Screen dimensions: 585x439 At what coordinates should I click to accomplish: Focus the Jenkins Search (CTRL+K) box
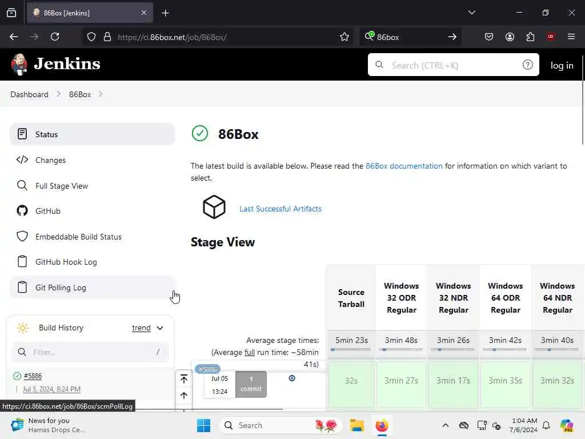pos(453,65)
